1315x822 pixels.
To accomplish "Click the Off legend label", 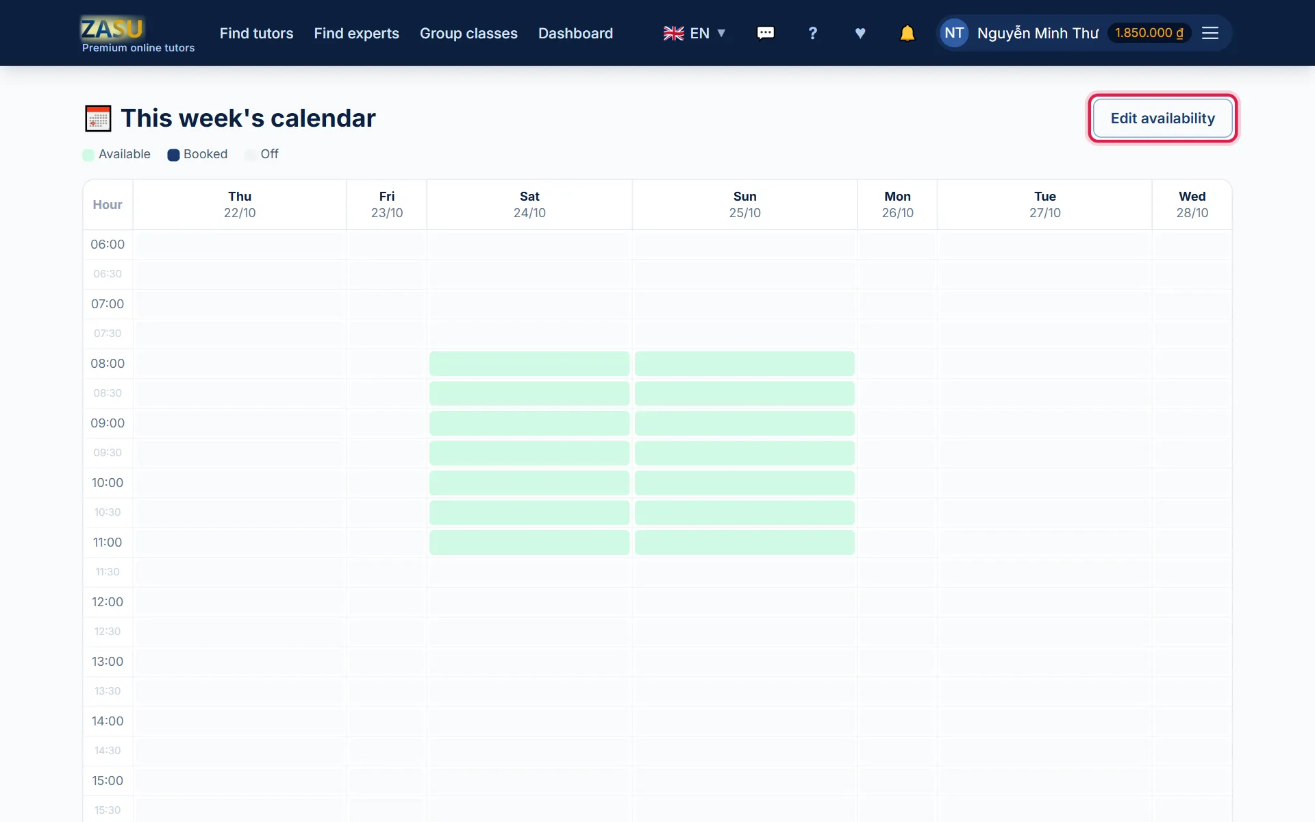I will coord(269,154).
